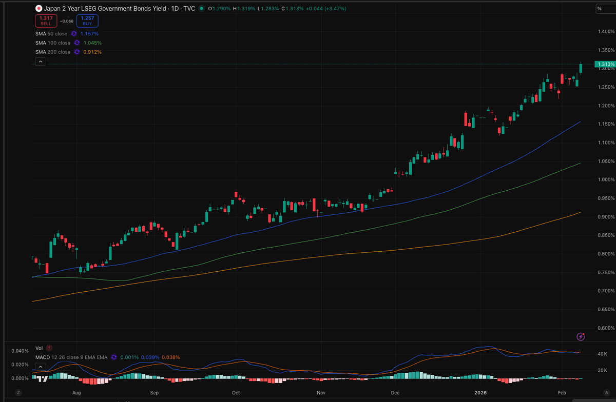Select the MACD 12 26 indicator label
This screenshot has width=616, height=402.
pos(71,357)
